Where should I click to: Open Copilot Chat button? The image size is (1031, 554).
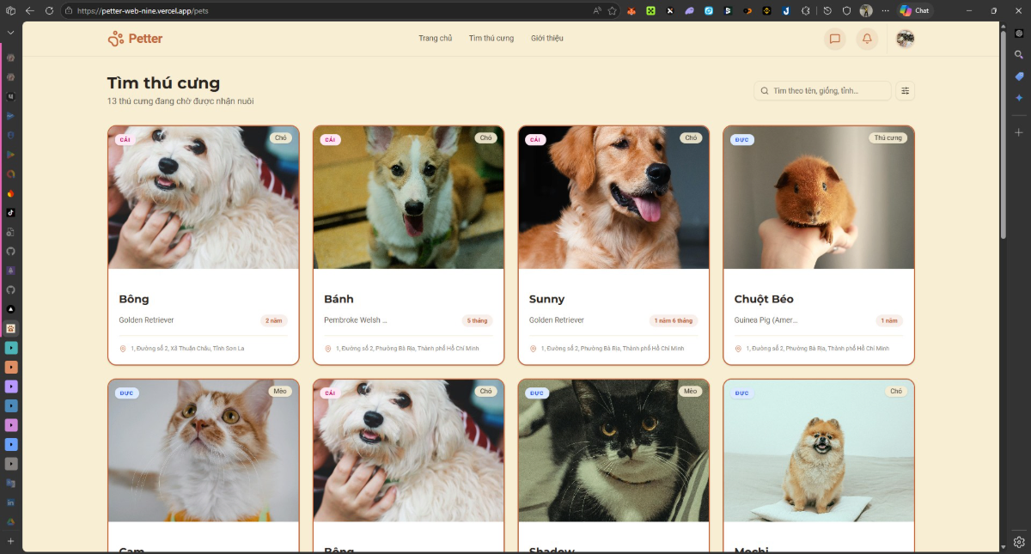click(915, 10)
